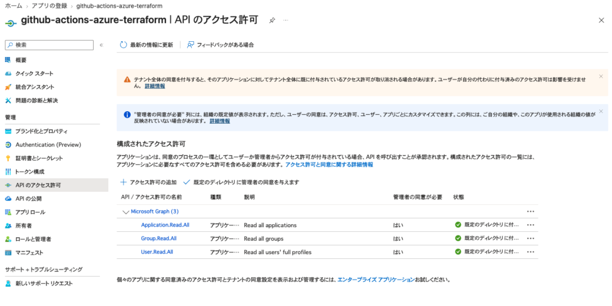
Task: Click the 種類 column header
Action: click(x=215, y=197)
